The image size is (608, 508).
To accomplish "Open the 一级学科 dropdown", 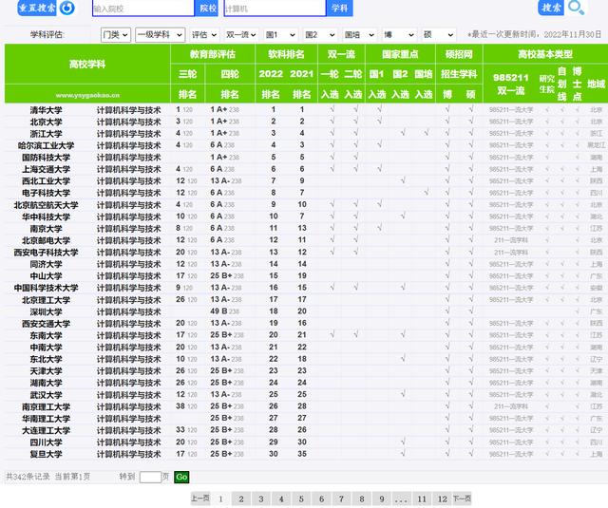I will (x=160, y=35).
